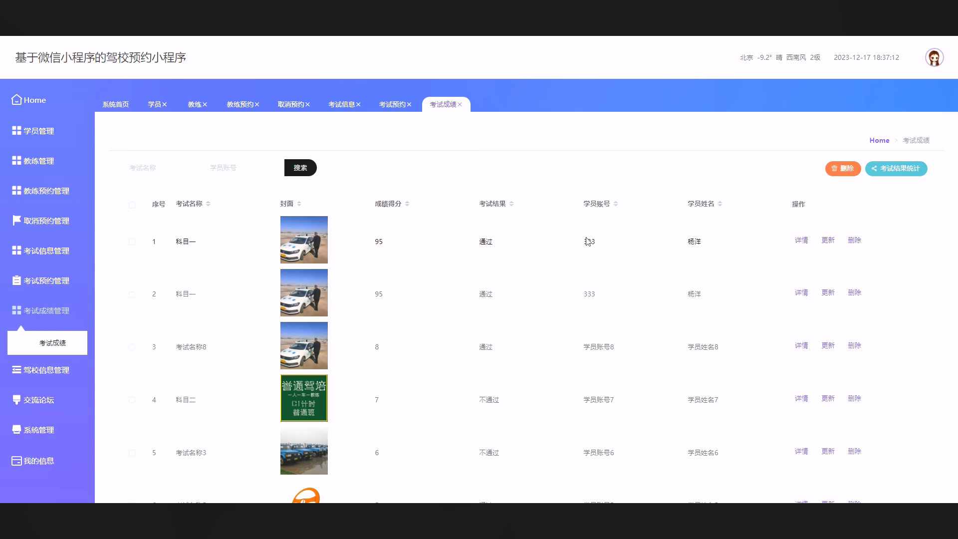Sort by the 考试名称 column arrows
The height and width of the screenshot is (539, 958).
[208, 204]
